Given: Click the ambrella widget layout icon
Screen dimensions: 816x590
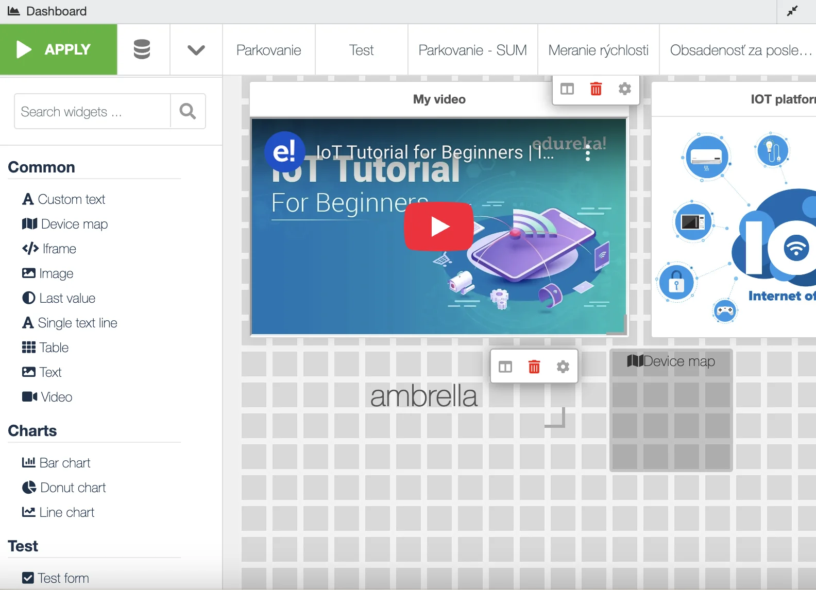Looking at the screenshot, I should point(505,367).
